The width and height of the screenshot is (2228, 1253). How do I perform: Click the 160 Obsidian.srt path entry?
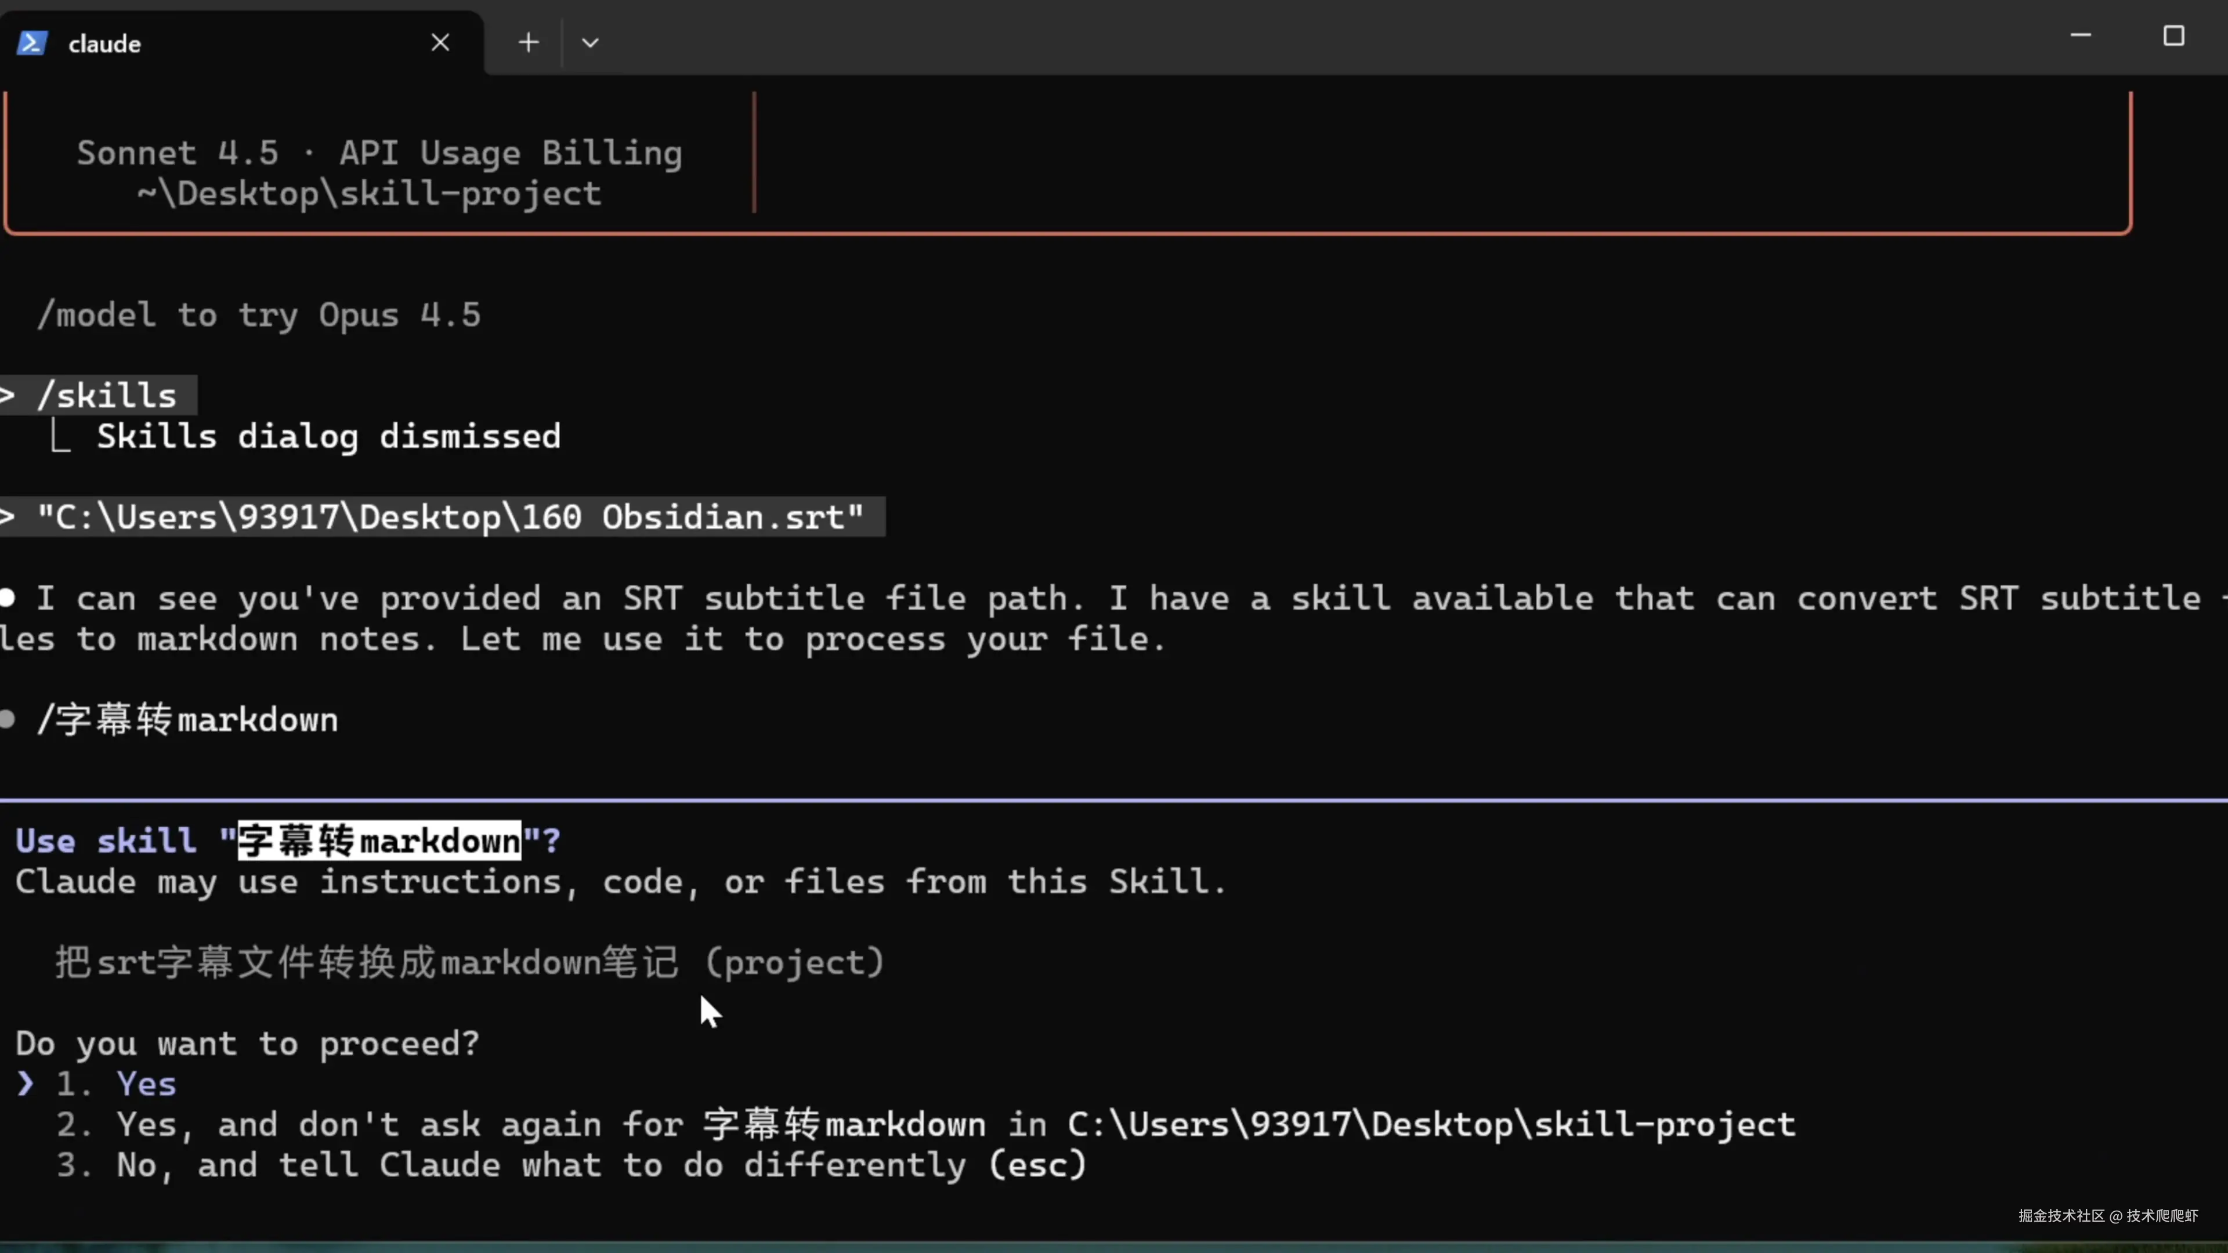pos(450,517)
